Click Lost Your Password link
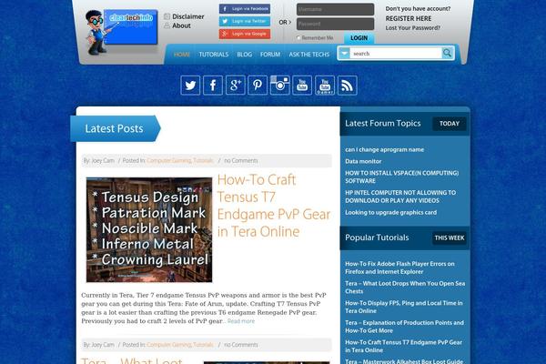546x364 pixels. pyautogui.click(x=412, y=28)
